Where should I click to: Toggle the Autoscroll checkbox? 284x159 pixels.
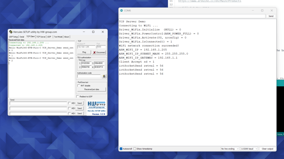click(x=121, y=149)
